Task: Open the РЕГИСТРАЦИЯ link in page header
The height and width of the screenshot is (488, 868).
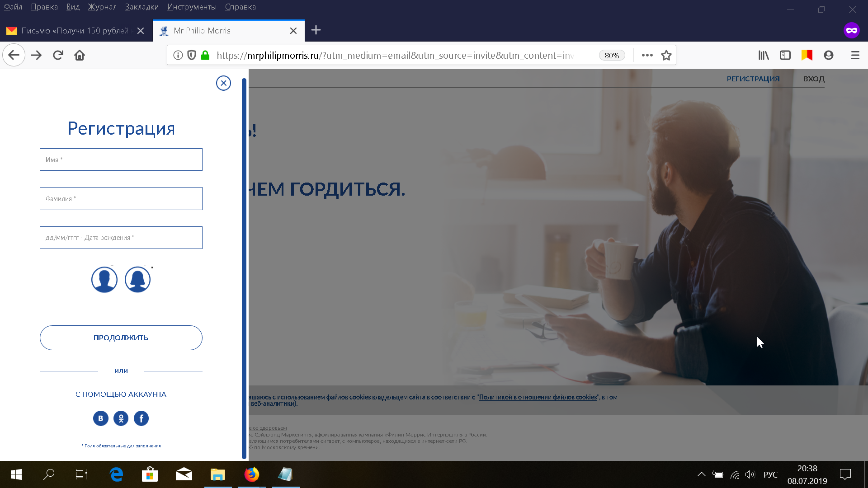Action: (x=753, y=79)
